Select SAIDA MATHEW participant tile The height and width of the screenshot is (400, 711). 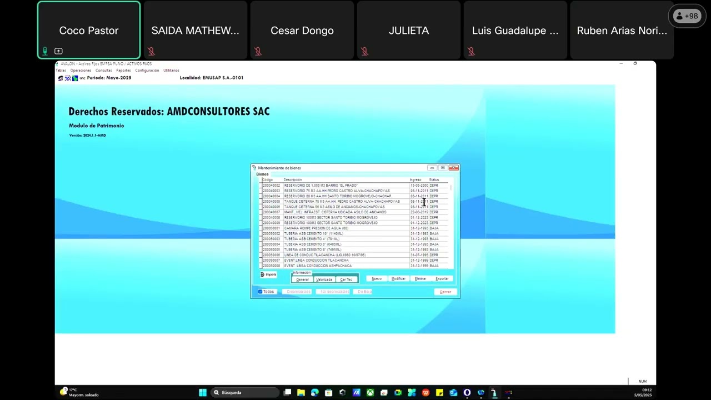tap(196, 30)
